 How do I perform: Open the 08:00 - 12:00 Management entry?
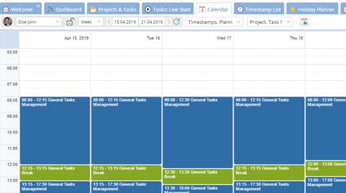[326, 128]
